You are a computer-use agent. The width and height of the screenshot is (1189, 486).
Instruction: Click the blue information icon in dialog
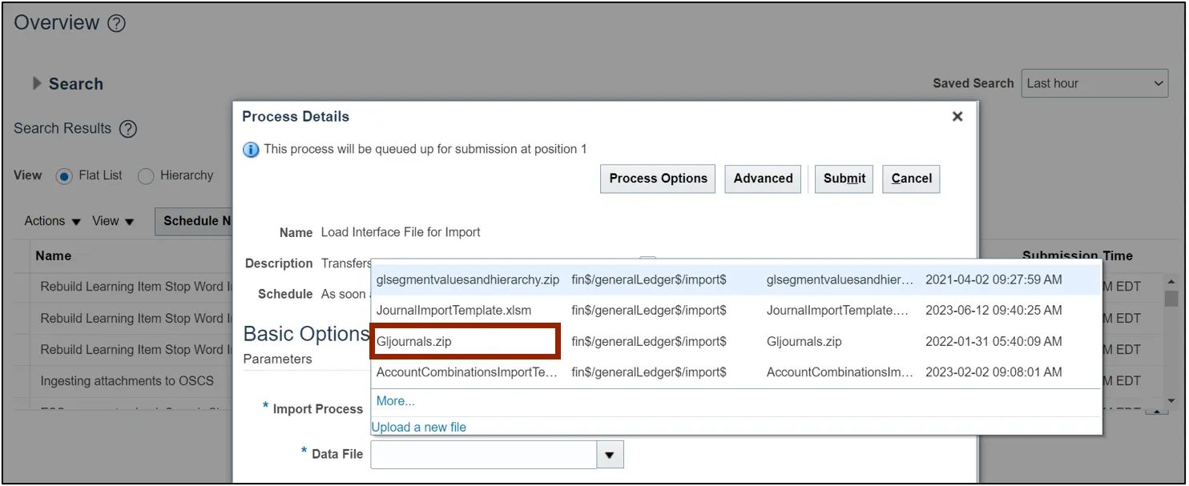click(x=251, y=150)
